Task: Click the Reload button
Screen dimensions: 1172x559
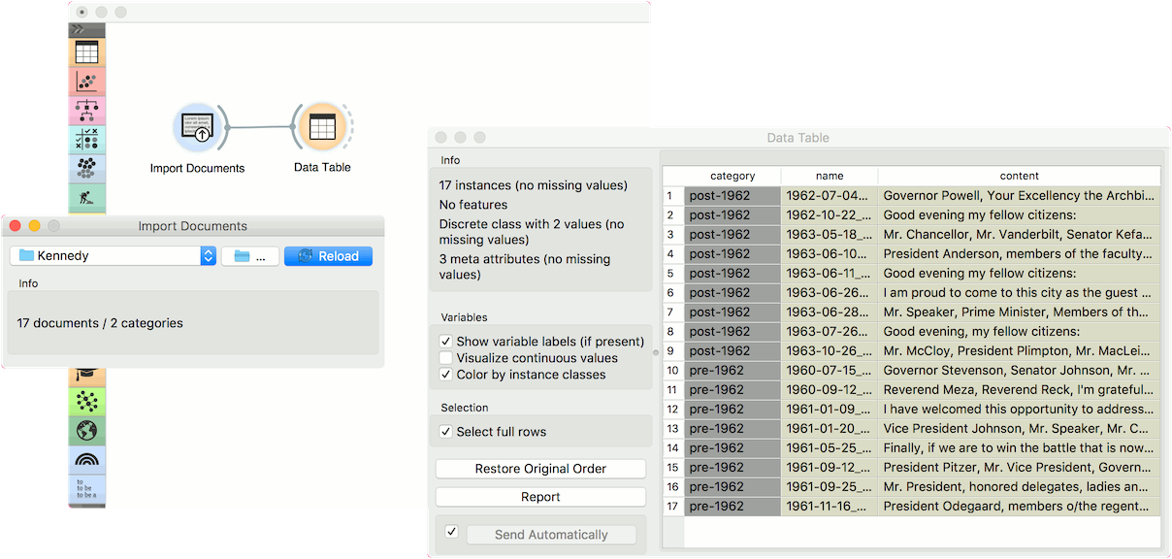Action: pos(328,256)
